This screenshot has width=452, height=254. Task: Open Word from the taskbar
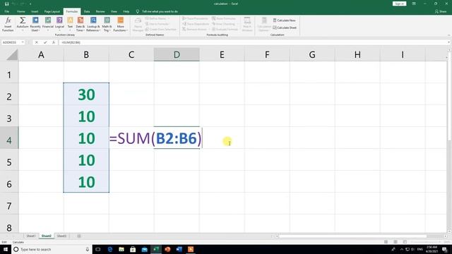179,249
